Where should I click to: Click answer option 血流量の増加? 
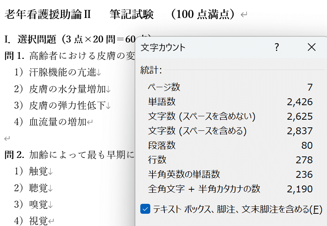click(x=58, y=122)
